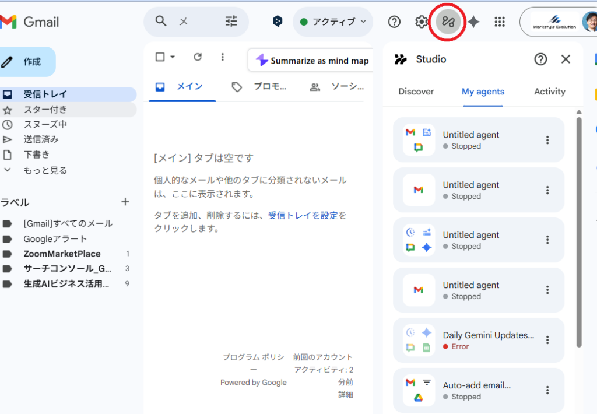Click the Gemini sparkle icon in the header
The height and width of the screenshot is (414, 597).
pyautogui.click(x=473, y=22)
